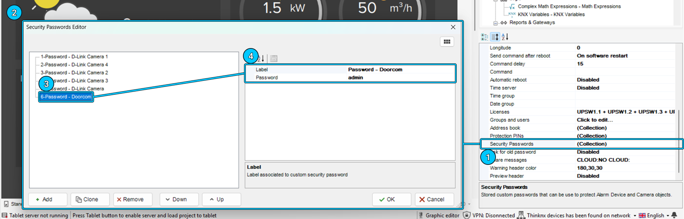
Task: Change Automatic reboot Disabled value
Action: 588,80
